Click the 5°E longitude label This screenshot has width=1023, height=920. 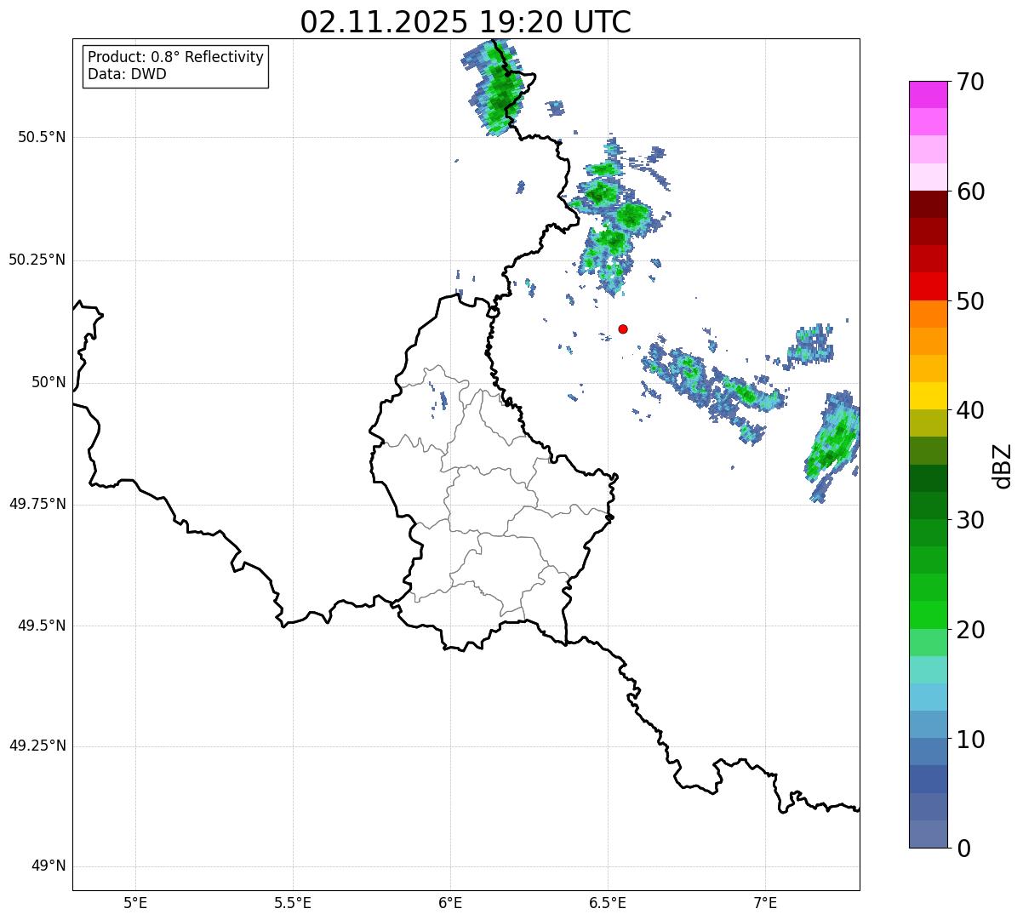pyautogui.click(x=135, y=902)
